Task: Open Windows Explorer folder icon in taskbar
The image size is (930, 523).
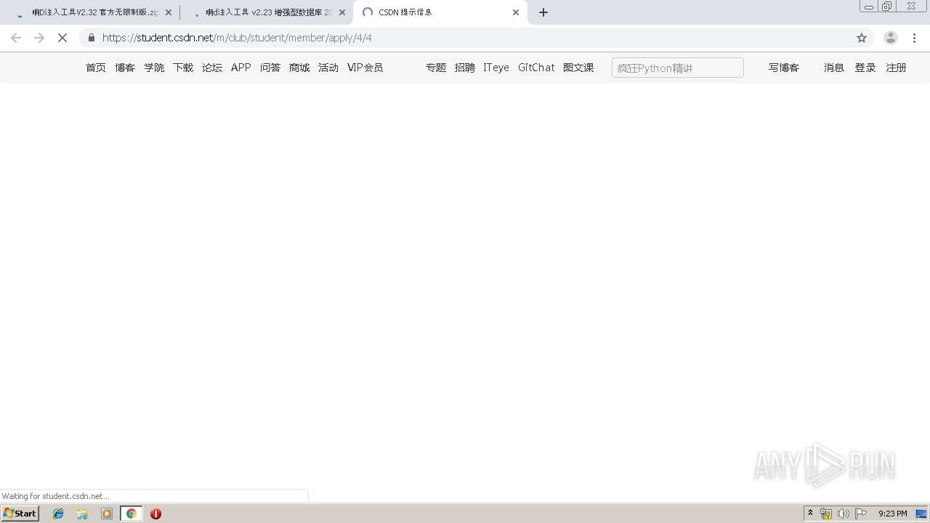Action: pyautogui.click(x=82, y=514)
